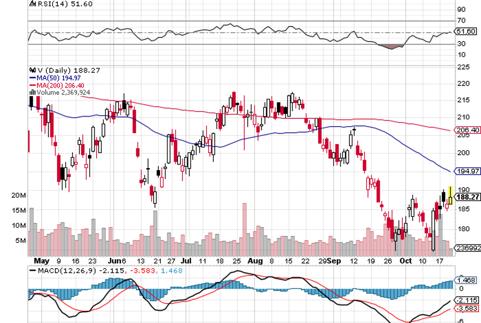Click the tallest late-July volume bar
Screen dimensions: 481x323
[x=245, y=229]
